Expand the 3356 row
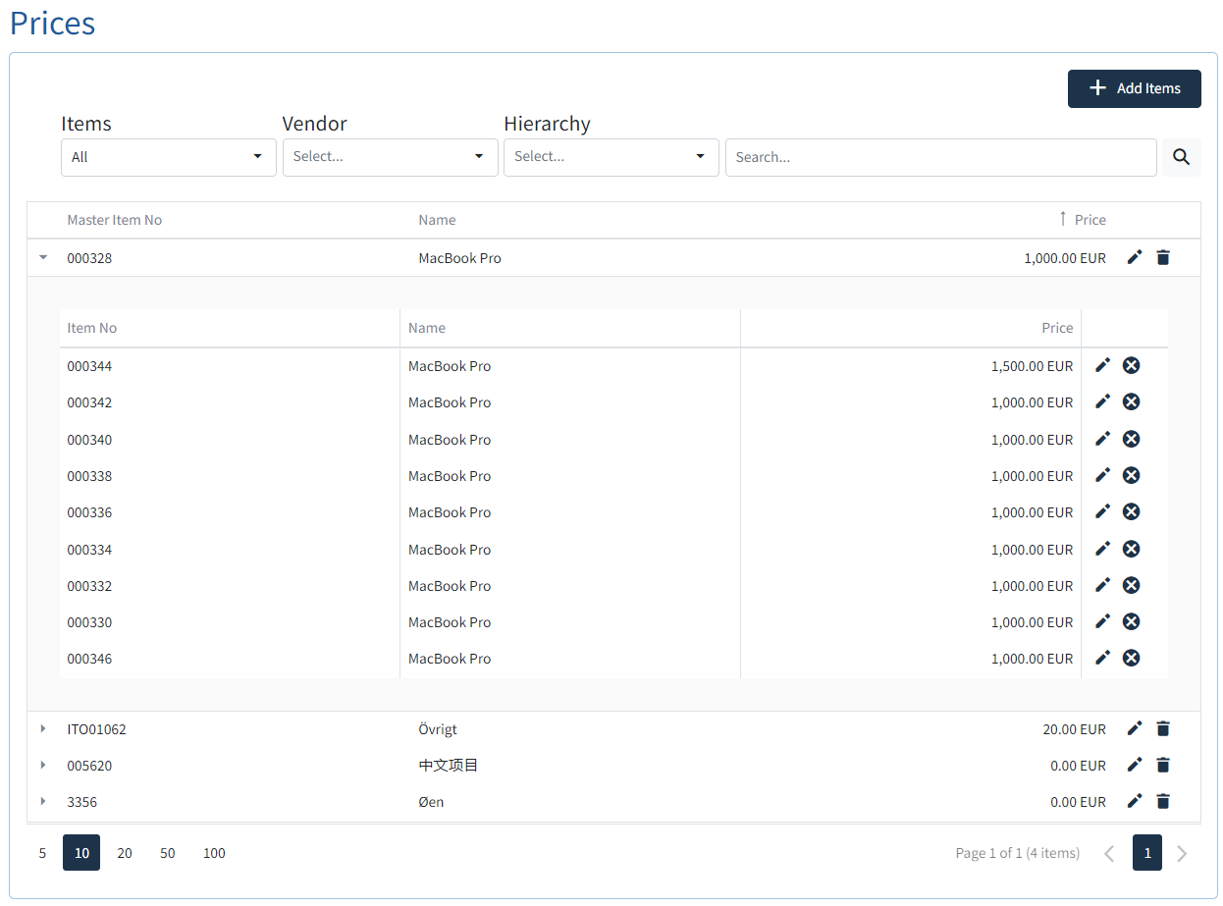Screen dimensions: 1223x906 click(x=43, y=801)
